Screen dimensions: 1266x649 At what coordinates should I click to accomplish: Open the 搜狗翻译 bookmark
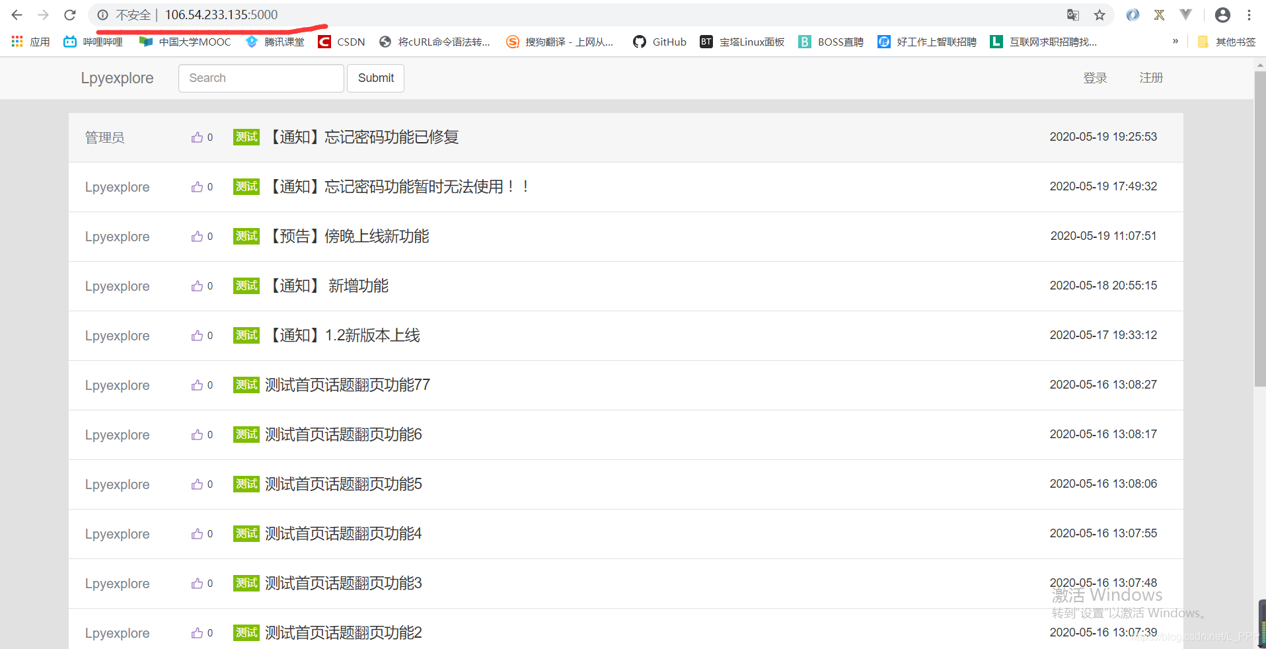(x=560, y=42)
